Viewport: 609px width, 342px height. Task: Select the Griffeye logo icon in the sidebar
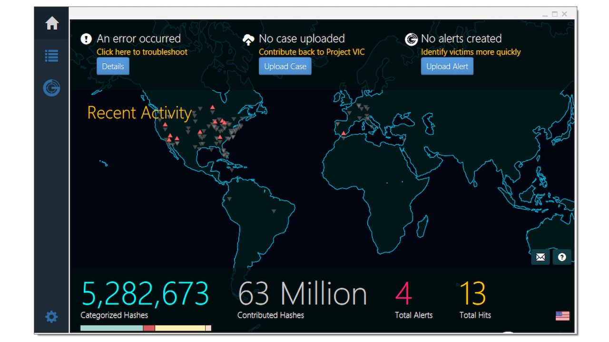pos(51,88)
